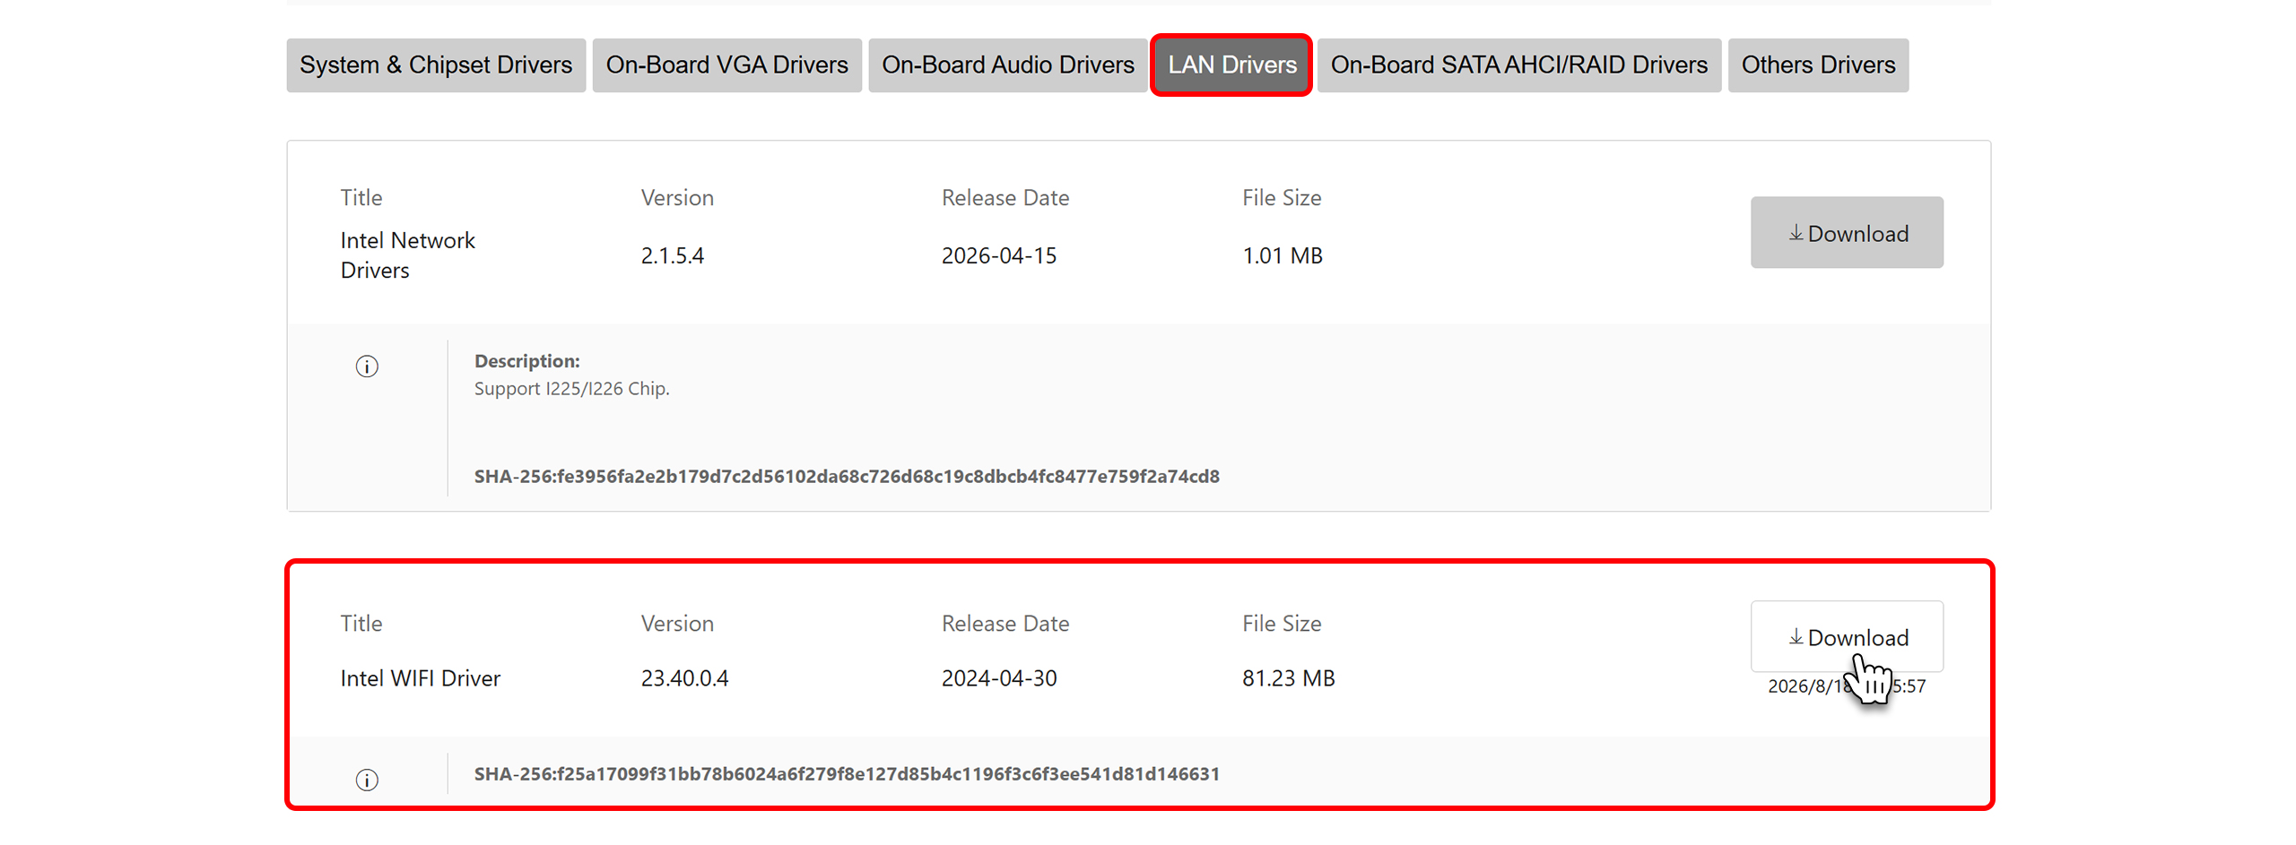The height and width of the screenshot is (845, 2296).
Task: Click release date 2024-04-30
Action: pos(999,678)
